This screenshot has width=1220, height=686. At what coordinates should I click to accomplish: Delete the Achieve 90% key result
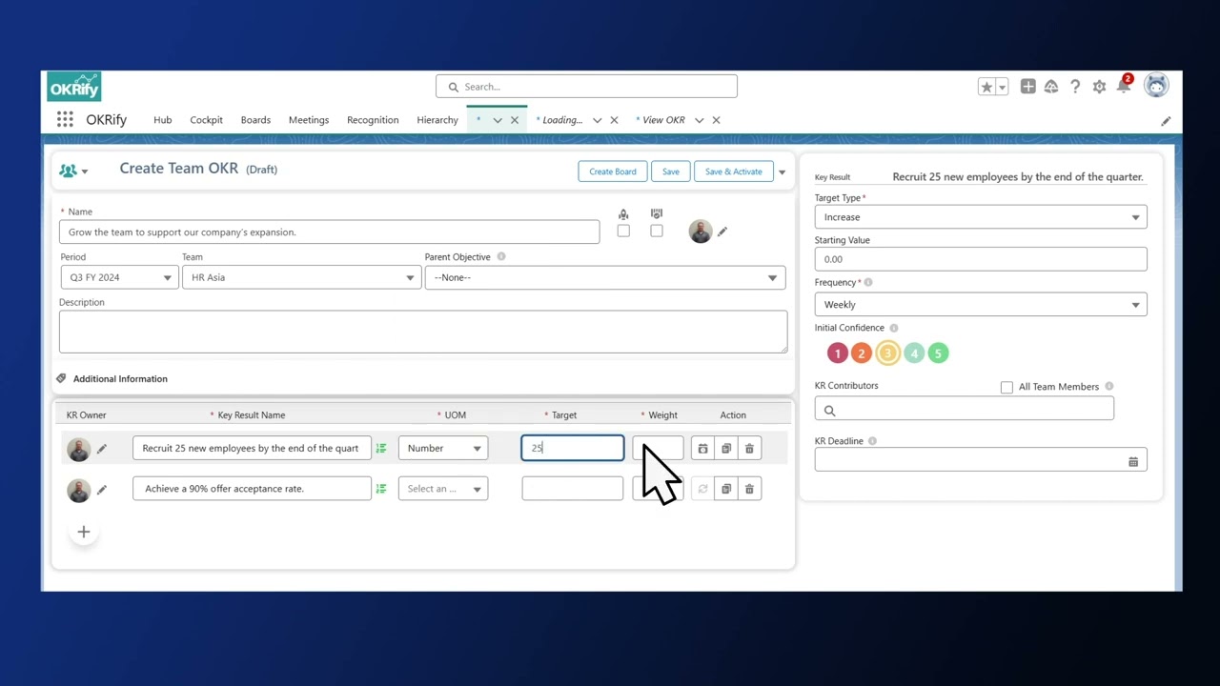click(x=749, y=489)
